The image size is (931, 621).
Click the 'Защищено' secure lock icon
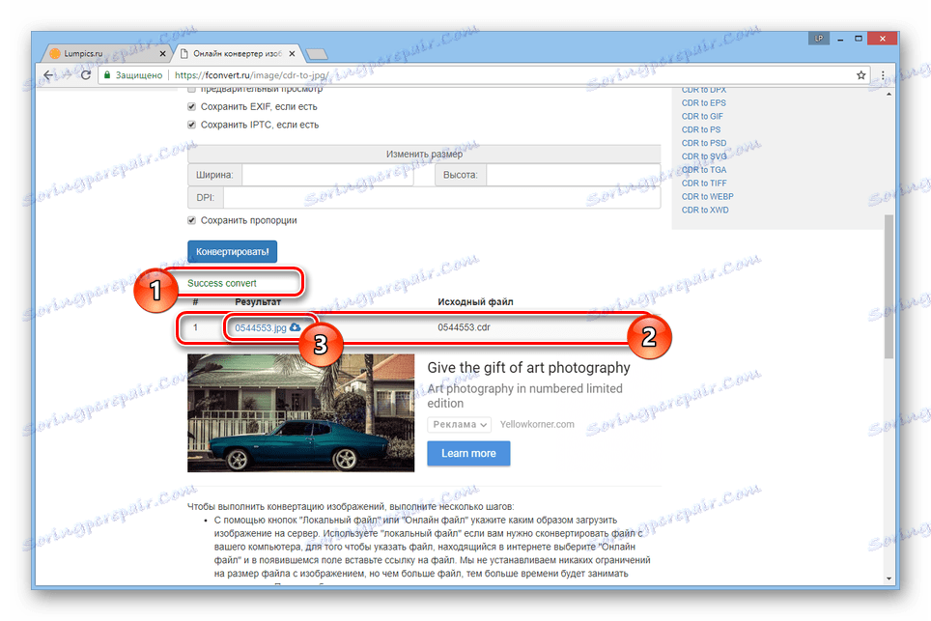tap(108, 74)
